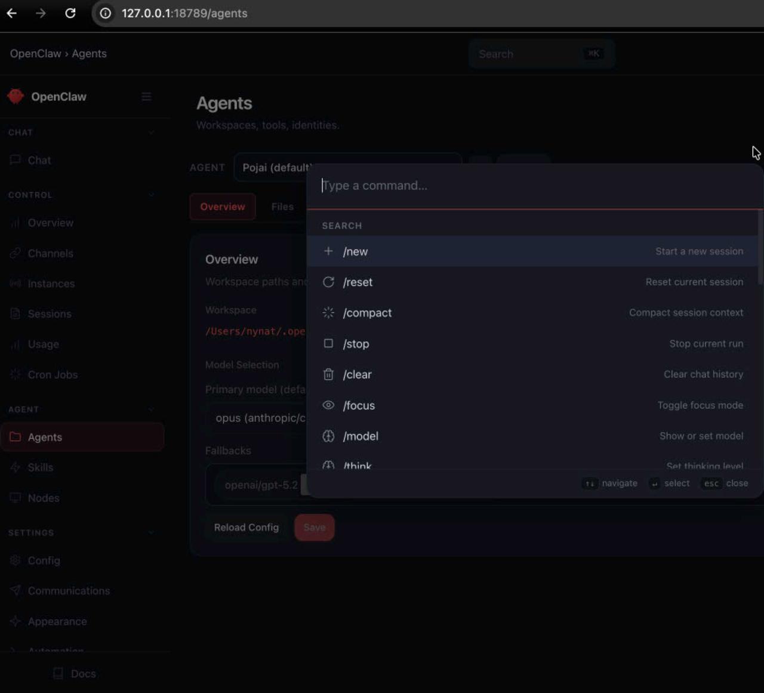Reload the page with browser refresh icon
Image resolution: width=764 pixels, height=693 pixels.
click(70, 13)
